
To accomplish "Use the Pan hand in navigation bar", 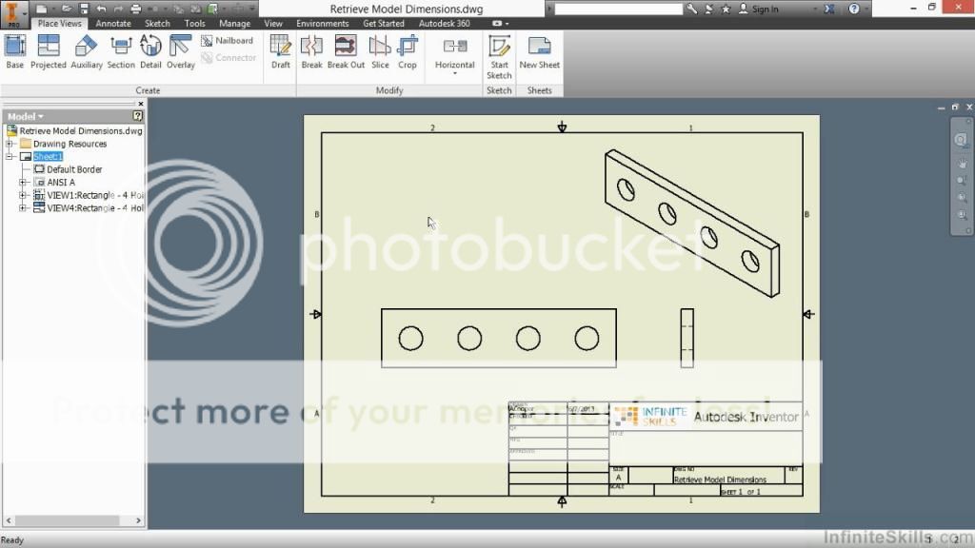I will click(x=961, y=163).
